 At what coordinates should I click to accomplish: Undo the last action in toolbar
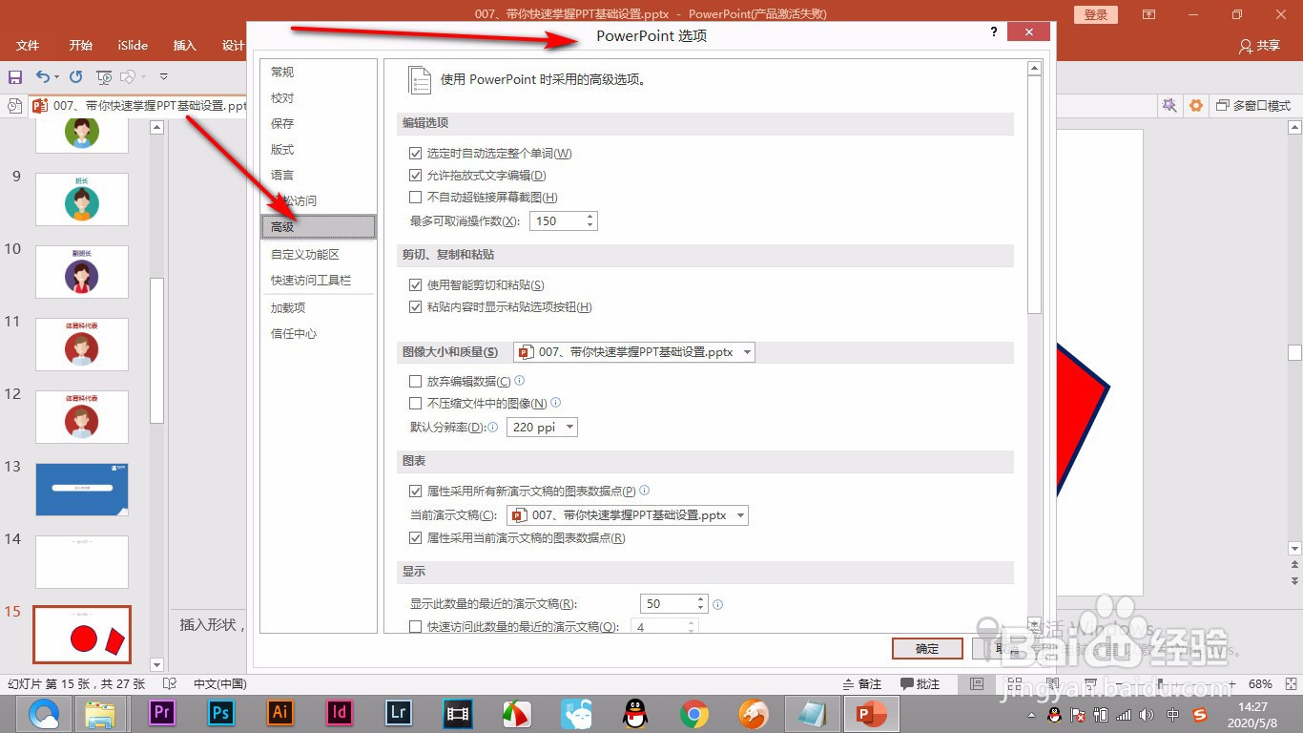tap(42, 76)
